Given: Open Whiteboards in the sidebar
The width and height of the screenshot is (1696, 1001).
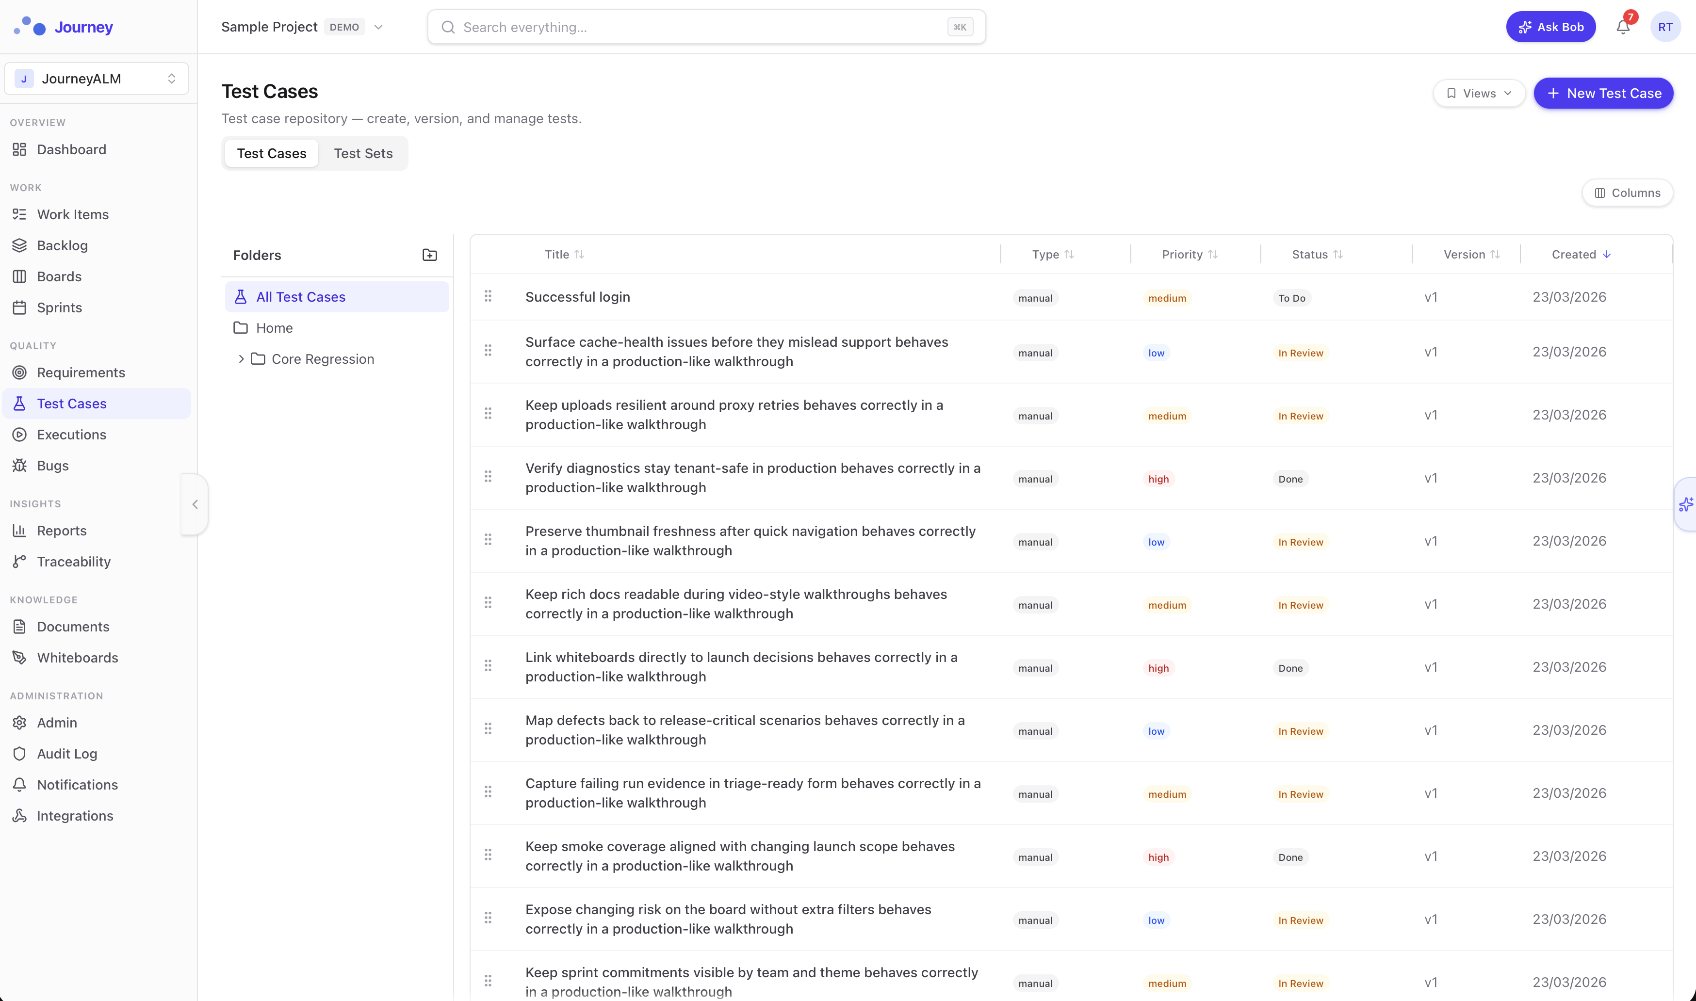Looking at the screenshot, I should [77, 658].
